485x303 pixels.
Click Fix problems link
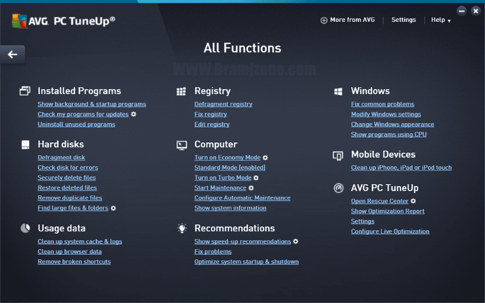pyautogui.click(x=213, y=252)
